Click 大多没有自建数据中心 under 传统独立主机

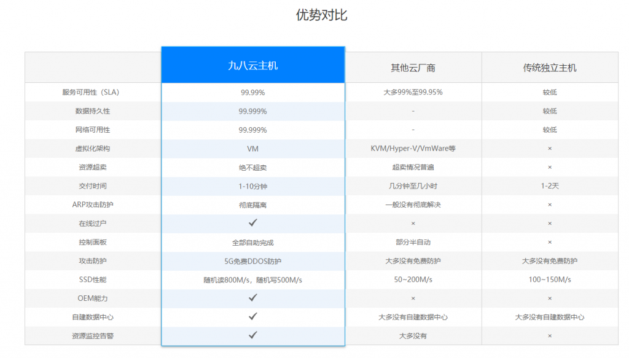[550, 317]
